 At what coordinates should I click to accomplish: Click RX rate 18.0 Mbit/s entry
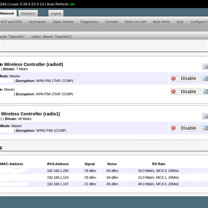tap(158, 171)
